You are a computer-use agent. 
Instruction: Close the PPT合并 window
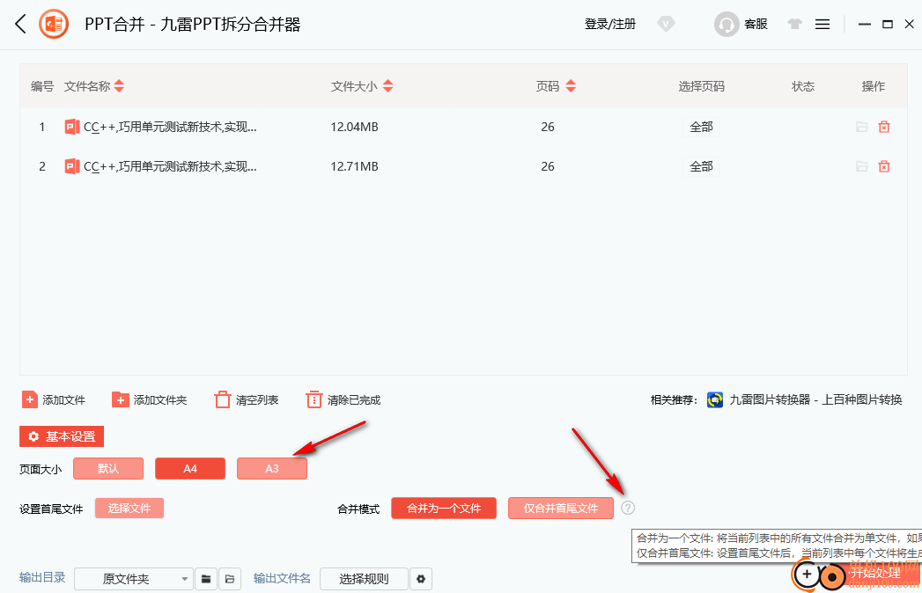pos(910,24)
